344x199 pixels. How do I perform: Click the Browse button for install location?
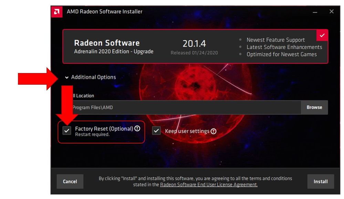click(x=314, y=107)
